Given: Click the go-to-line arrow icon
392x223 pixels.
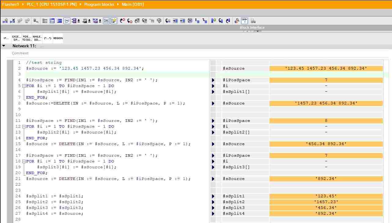Looking at the screenshot, I should (x=168, y=21).
